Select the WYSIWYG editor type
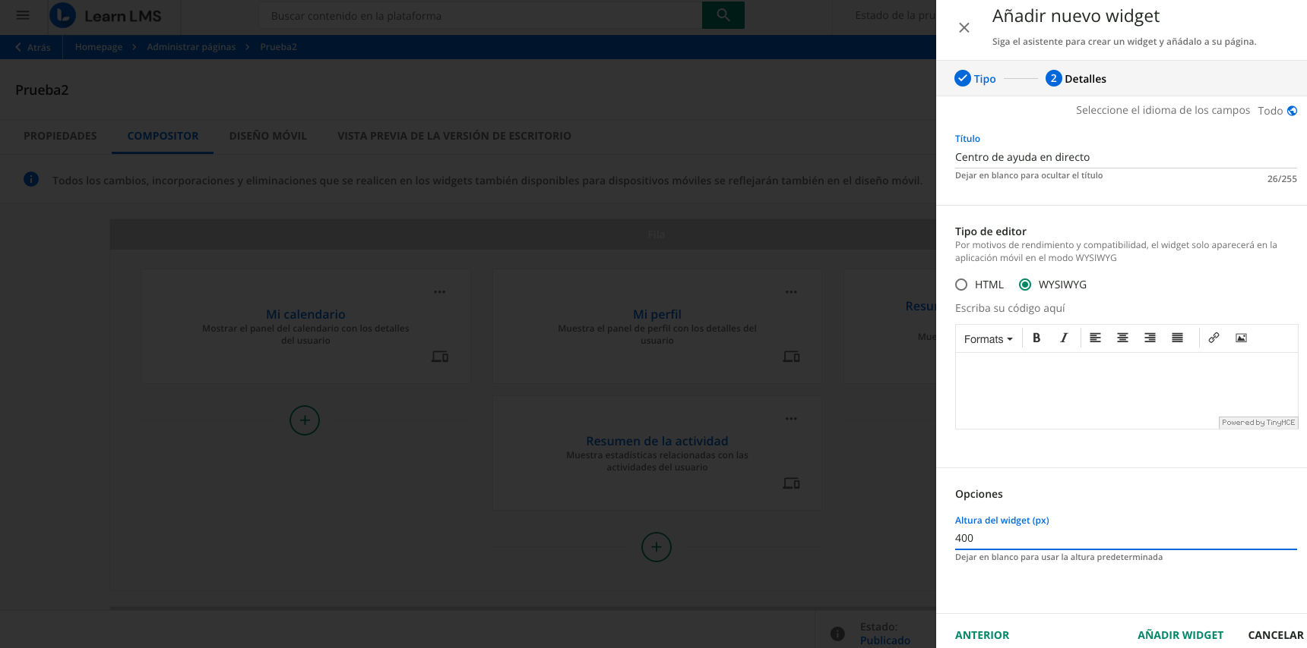This screenshot has width=1307, height=648. pyautogui.click(x=1025, y=285)
